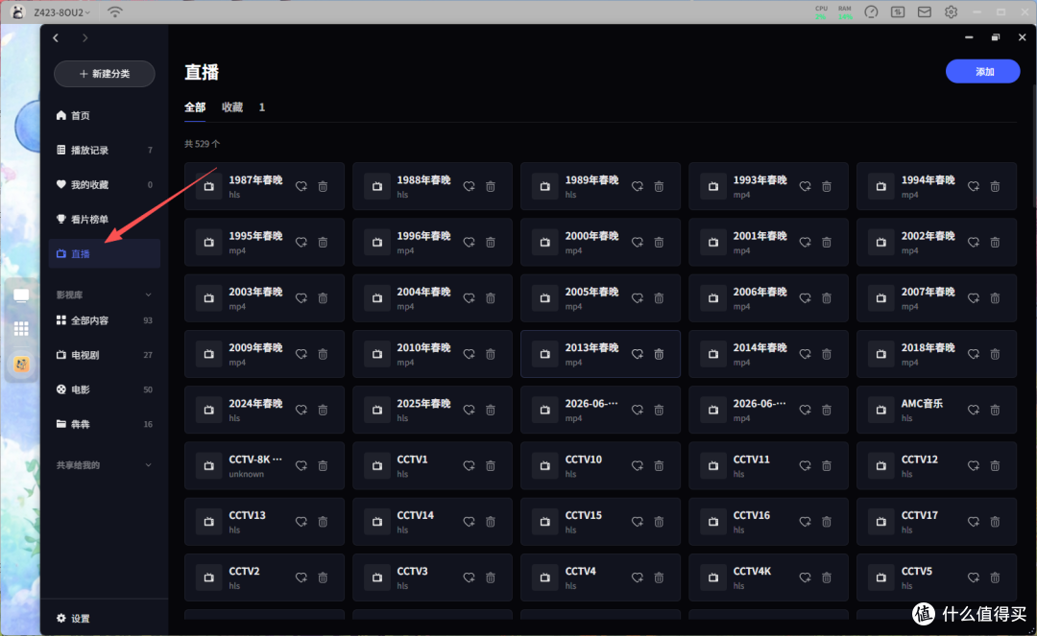Image resolution: width=1037 pixels, height=636 pixels.
Task: Delete the 1987年春晚 channel
Action: click(x=323, y=187)
